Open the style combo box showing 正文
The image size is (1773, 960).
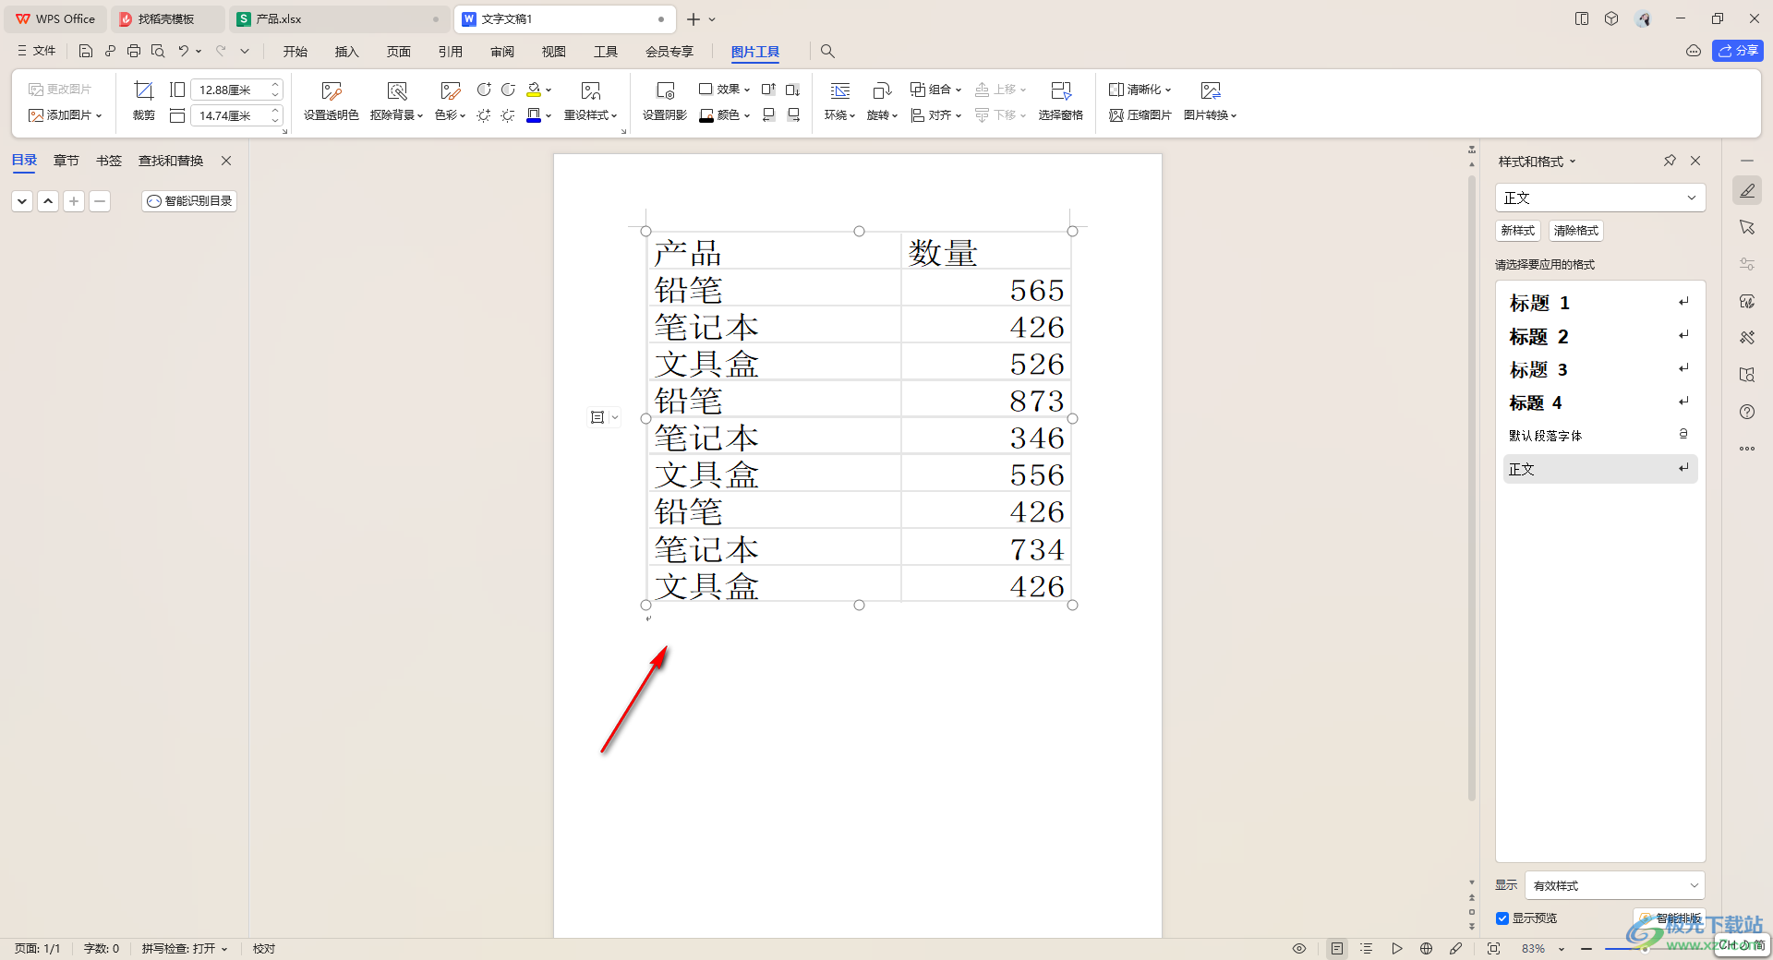(1599, 198)
